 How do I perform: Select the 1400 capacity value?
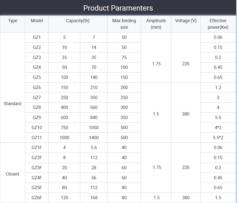(94, 138)
